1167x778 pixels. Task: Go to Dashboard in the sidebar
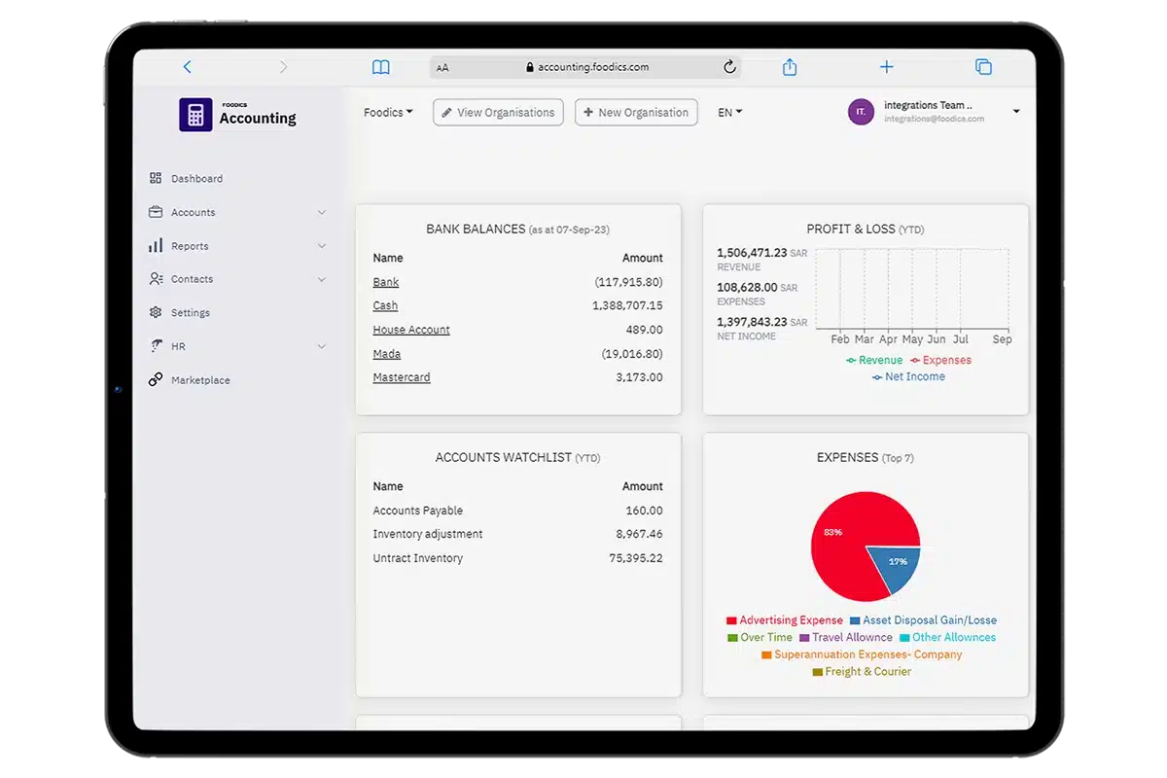[196, 179]
